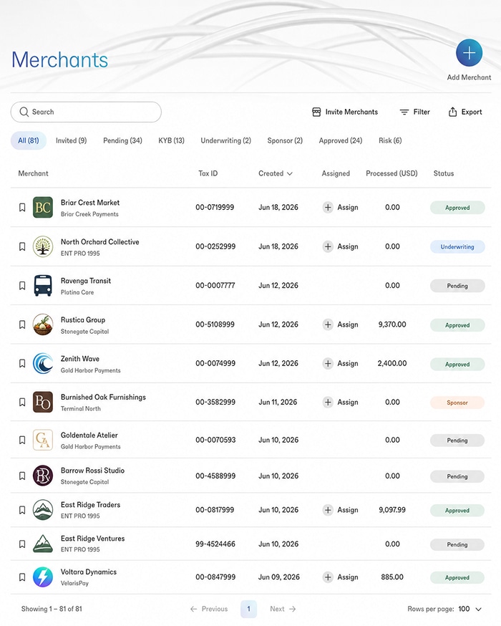Click plus icon to assign Voltara Dynamics

point(328,577)
